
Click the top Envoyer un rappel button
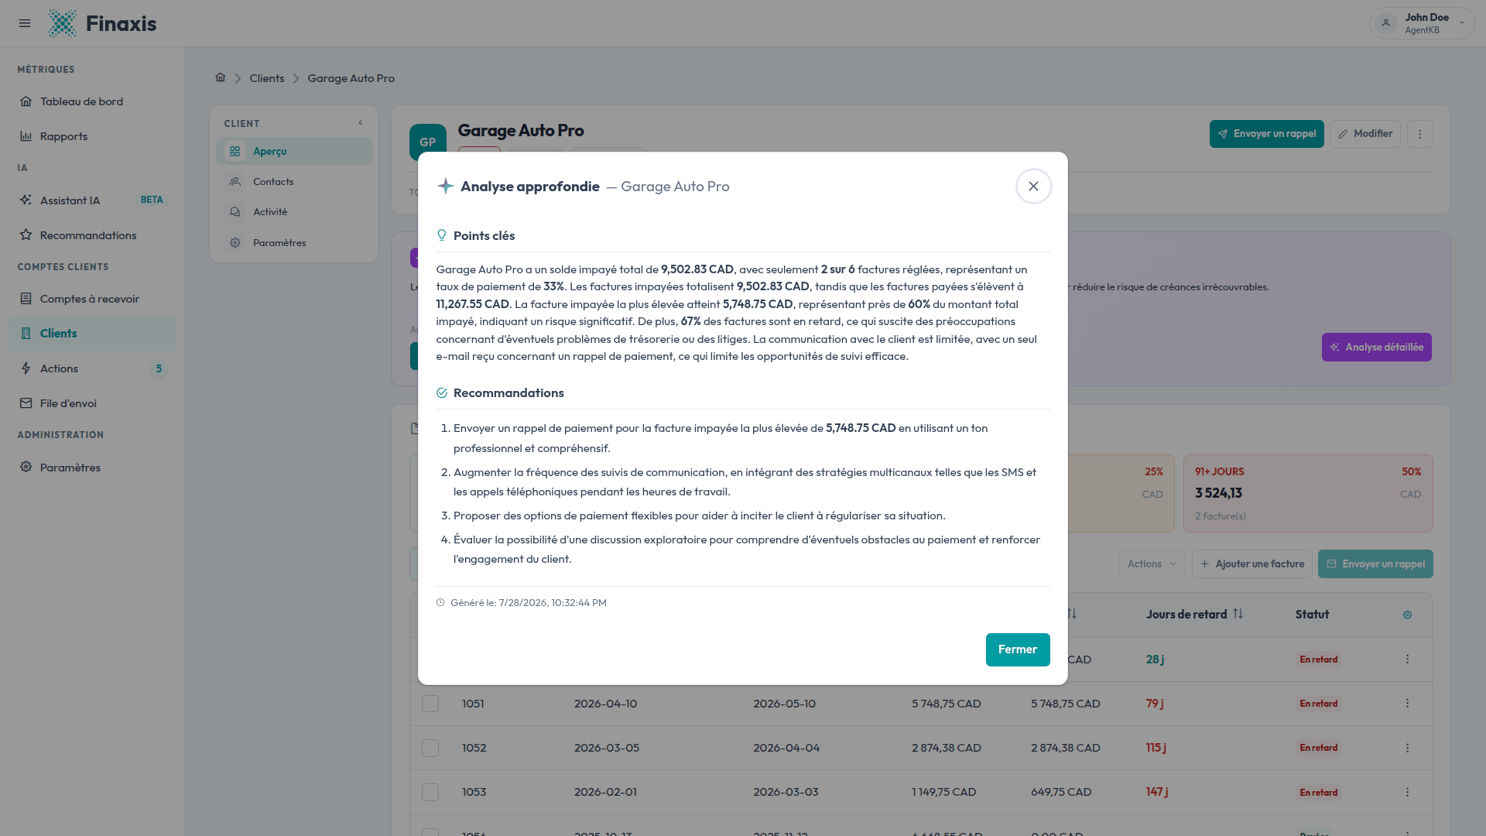[x=1267, y=134]
